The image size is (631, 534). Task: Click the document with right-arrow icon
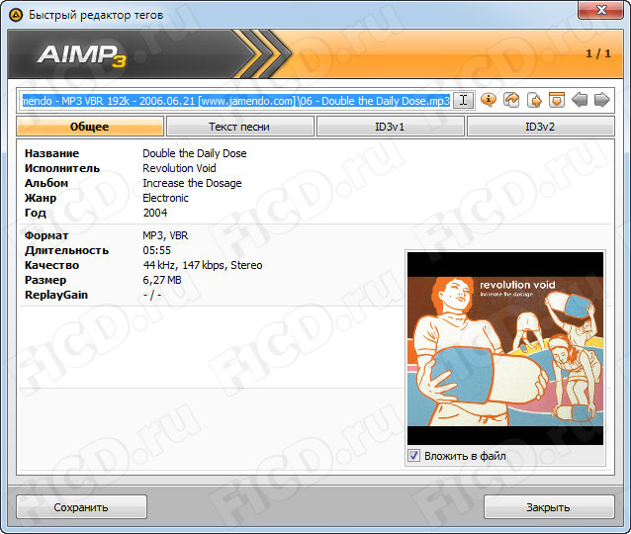point(534,100)
